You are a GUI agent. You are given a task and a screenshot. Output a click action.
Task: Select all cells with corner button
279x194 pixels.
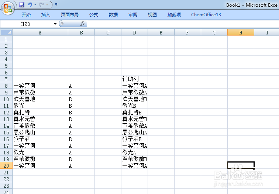tap(6, 33)
